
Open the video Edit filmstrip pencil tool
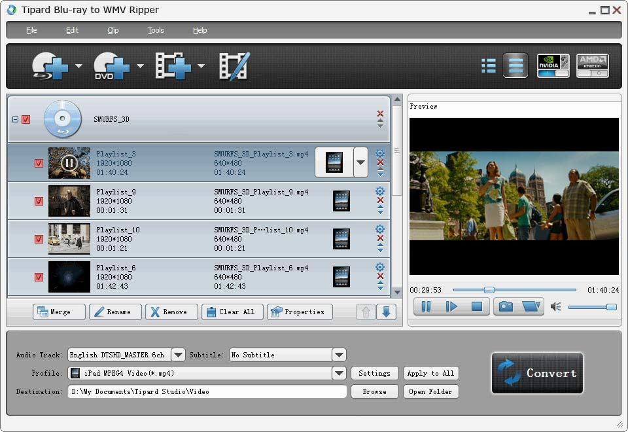click(x=234, y=65)
